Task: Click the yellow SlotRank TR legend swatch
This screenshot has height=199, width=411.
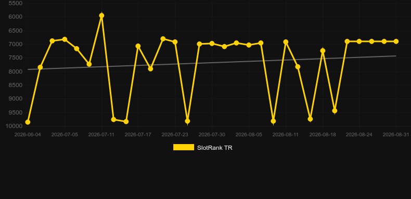Action: pyautogui.click(x=184, y=147)
